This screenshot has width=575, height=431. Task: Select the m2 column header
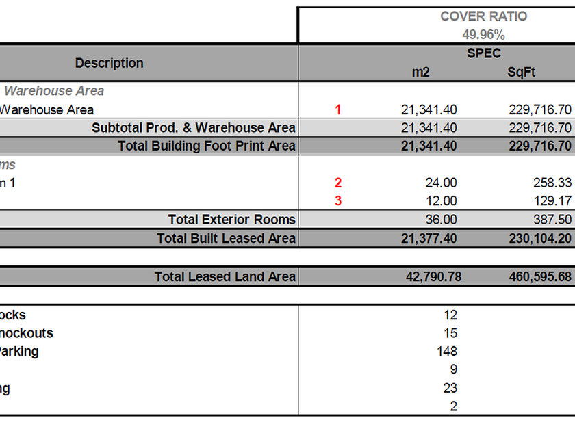[420, 73]
